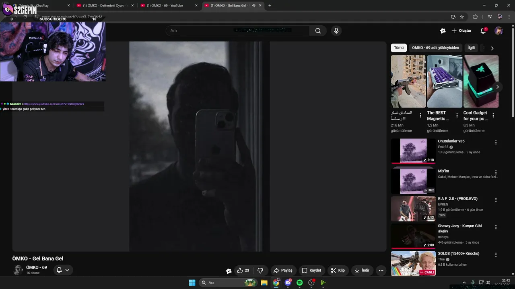Click the Kaydet save button

311,271
